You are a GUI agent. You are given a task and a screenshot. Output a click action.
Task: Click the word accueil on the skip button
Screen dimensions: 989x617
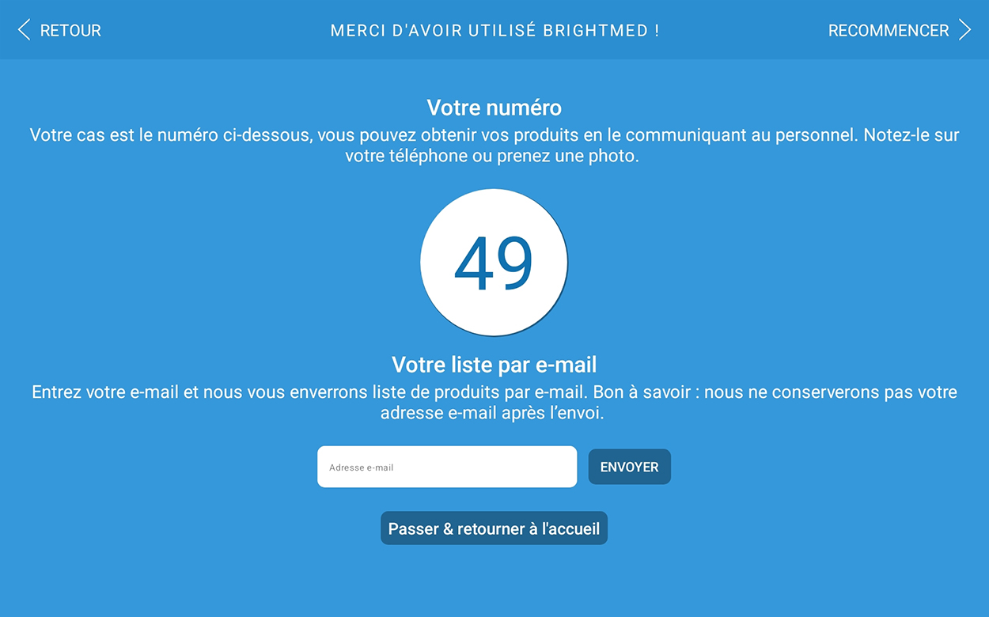(x=570, y=528)
